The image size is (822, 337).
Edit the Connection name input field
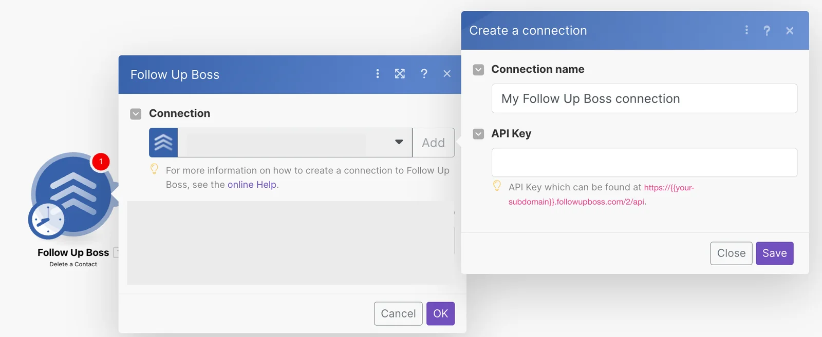click(x=644, y=98)
